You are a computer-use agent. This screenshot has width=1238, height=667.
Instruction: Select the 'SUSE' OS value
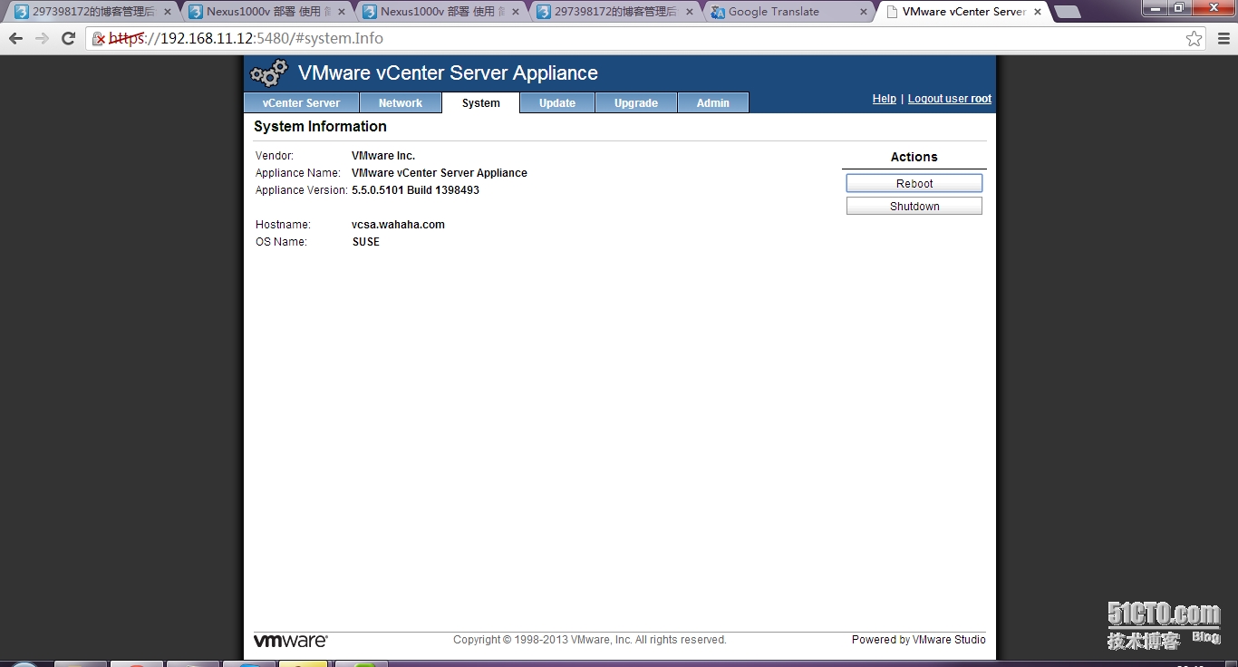coord(366,242)
